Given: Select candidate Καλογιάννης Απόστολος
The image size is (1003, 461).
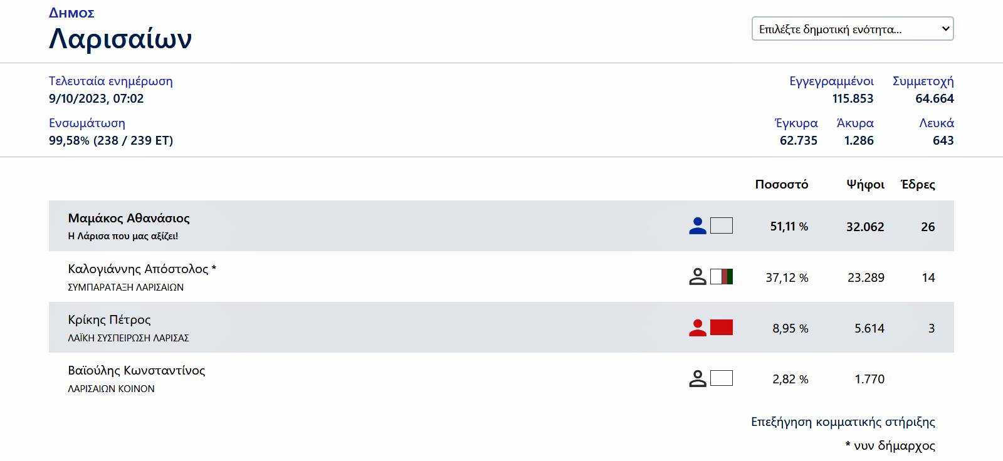Looking at the screenshot, I should (x=138, y=269).
